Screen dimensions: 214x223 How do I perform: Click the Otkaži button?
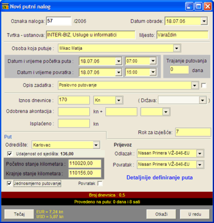[x=161, y=214]
